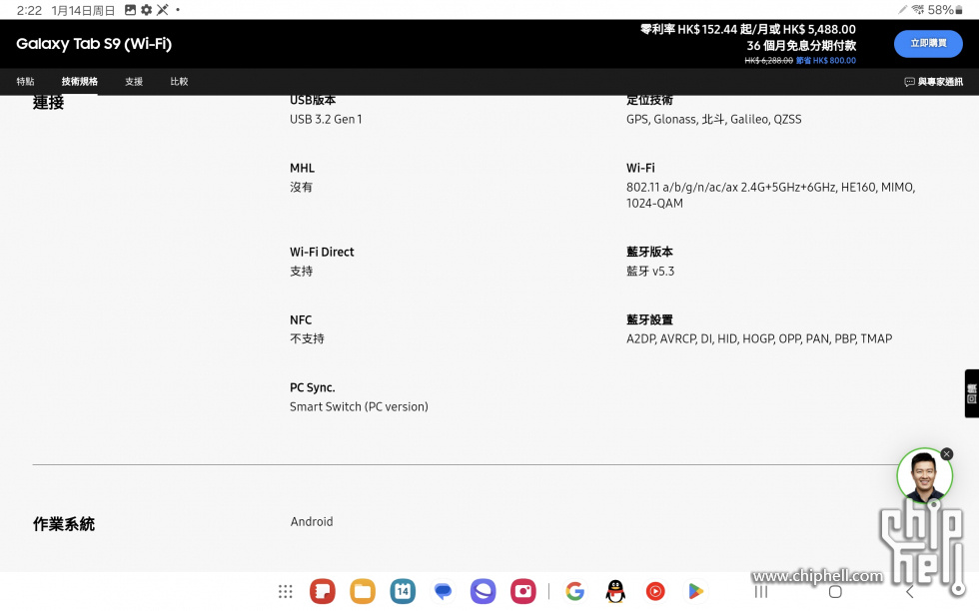This screenshot has height=611, width=979.
Task: Open the Messages chat bubble app
Action: 443,591
